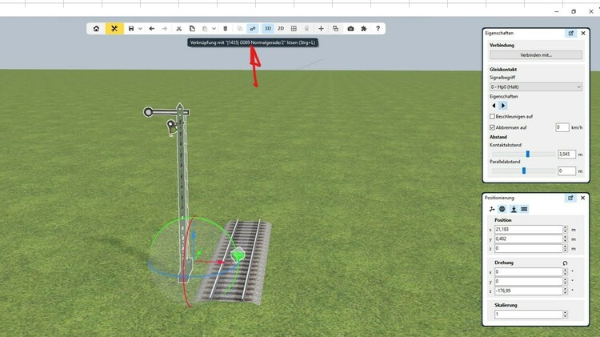Image resolution: width=600 pixels, height=337 pixels.
Task: Select the left direction arrow under Eigenschaften
Action: [x=494, y=106]
